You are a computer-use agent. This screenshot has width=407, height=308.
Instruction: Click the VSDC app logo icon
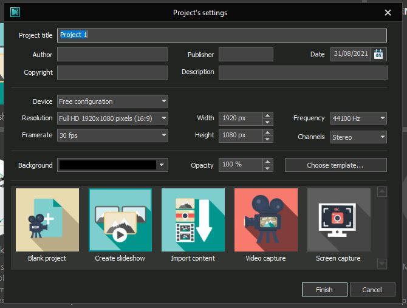15,12
